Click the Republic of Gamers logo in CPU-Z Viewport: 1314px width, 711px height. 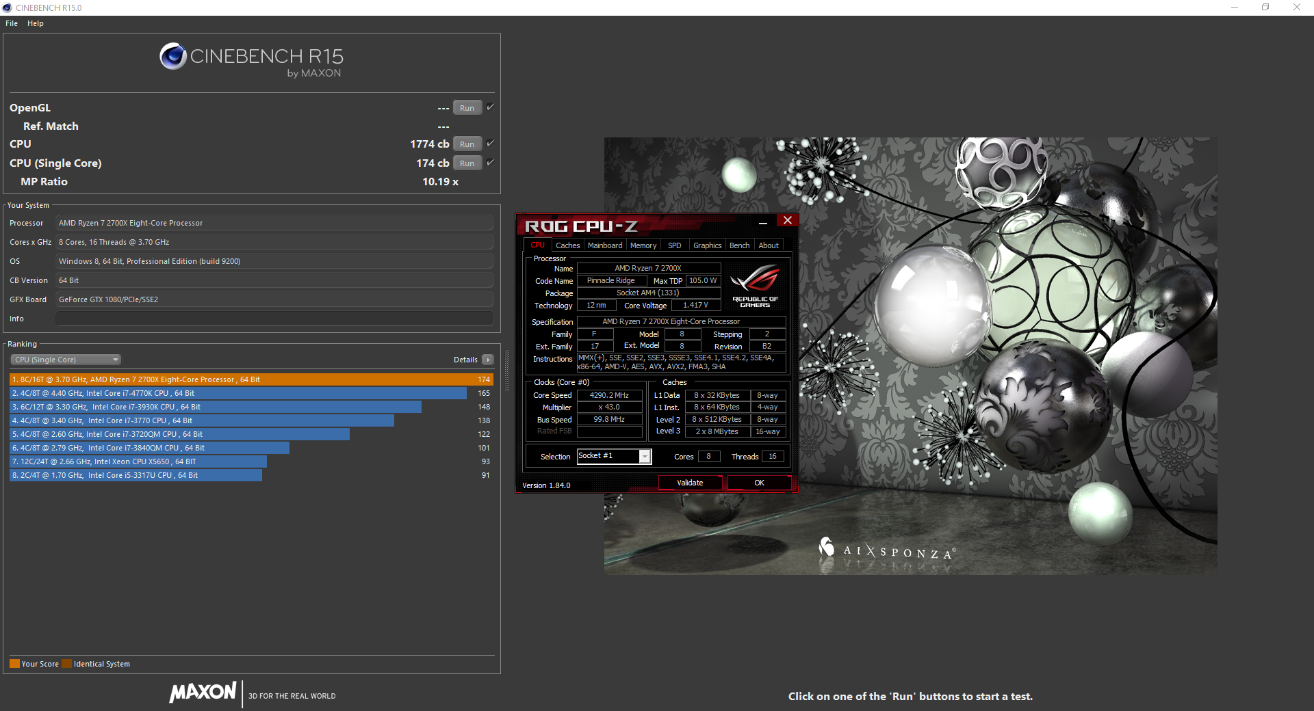click(x=755, y=286)
